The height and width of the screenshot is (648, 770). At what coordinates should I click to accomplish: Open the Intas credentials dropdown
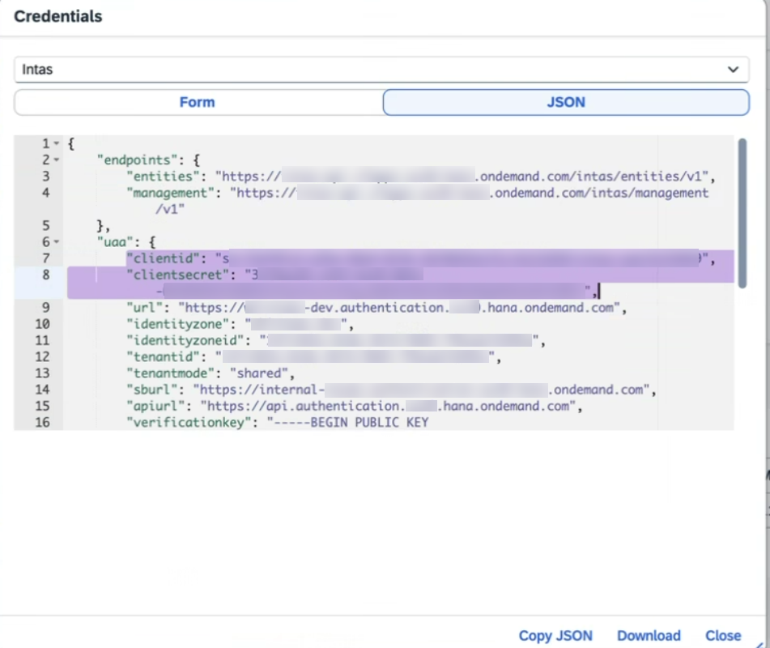(381, 70)
